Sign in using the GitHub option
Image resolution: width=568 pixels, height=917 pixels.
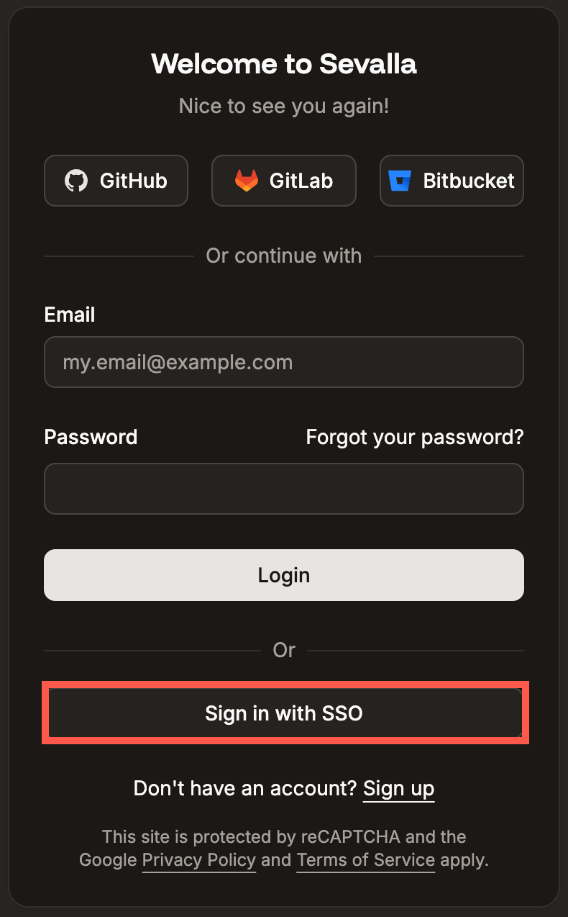click(116, 181)
